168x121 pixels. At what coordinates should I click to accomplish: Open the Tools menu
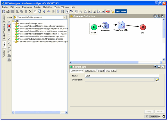[57, 7]
